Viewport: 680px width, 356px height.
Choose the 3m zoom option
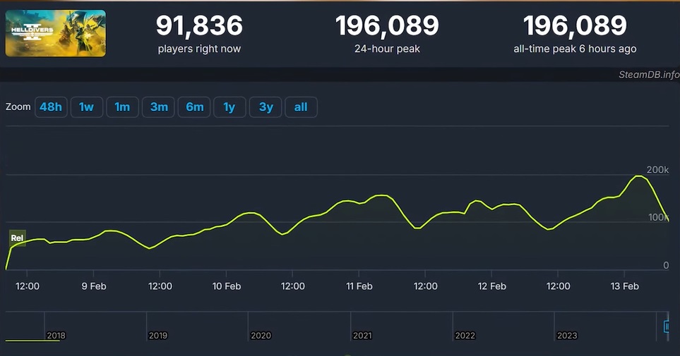(x=159, y=107)
